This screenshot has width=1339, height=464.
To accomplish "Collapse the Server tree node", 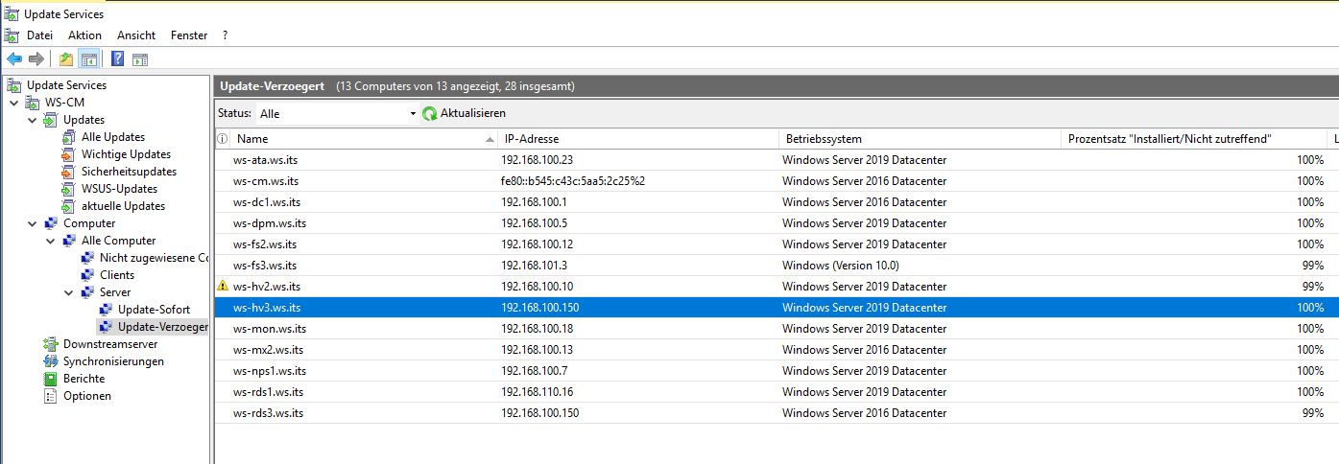I will pos(69,292).
